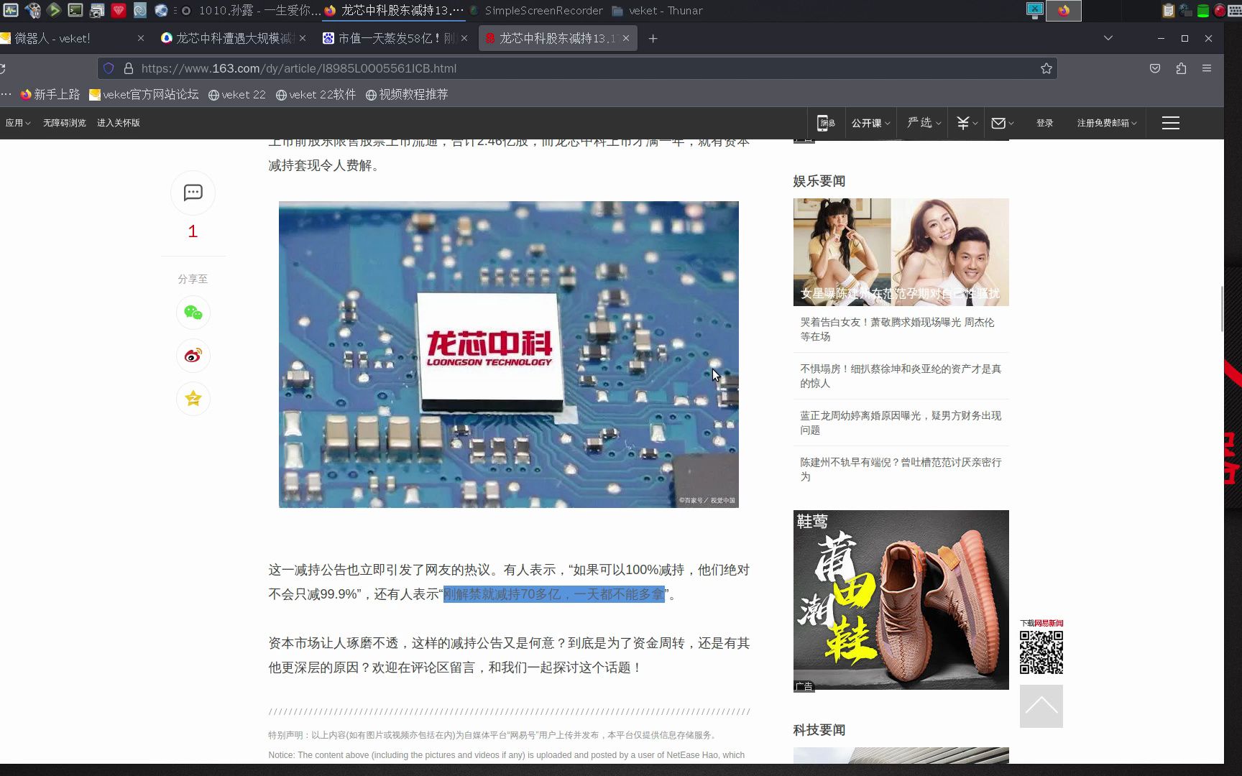Open 进入关怀版 accessibility mode
Viewport: 1242px width, 776px height.
pyautogui.click(x=119, y=122)
